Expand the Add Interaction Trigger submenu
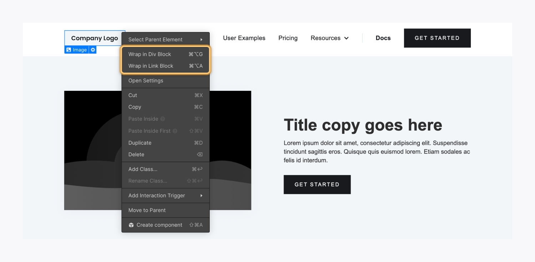The width and height of the screenshot is (535, 262). click(165, 195)
